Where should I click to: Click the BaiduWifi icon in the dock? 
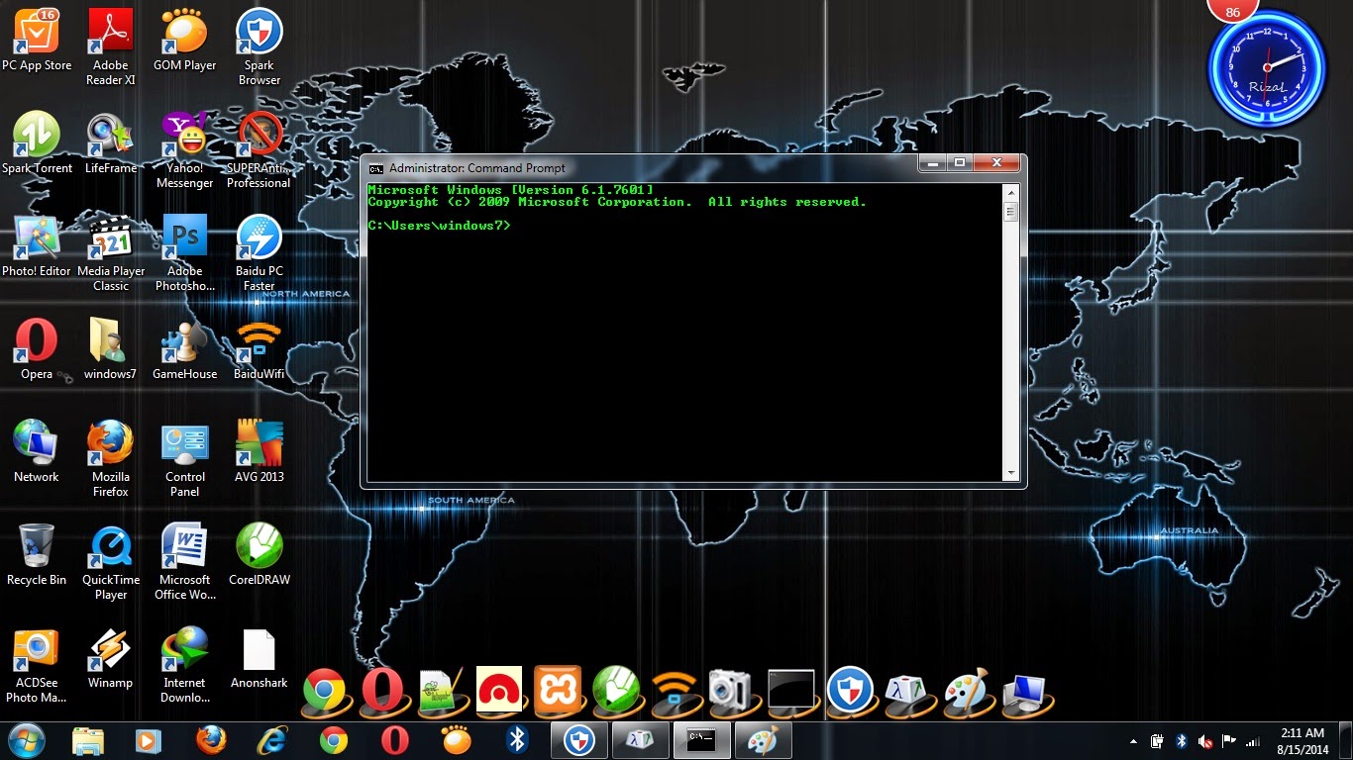pos(675,691)
